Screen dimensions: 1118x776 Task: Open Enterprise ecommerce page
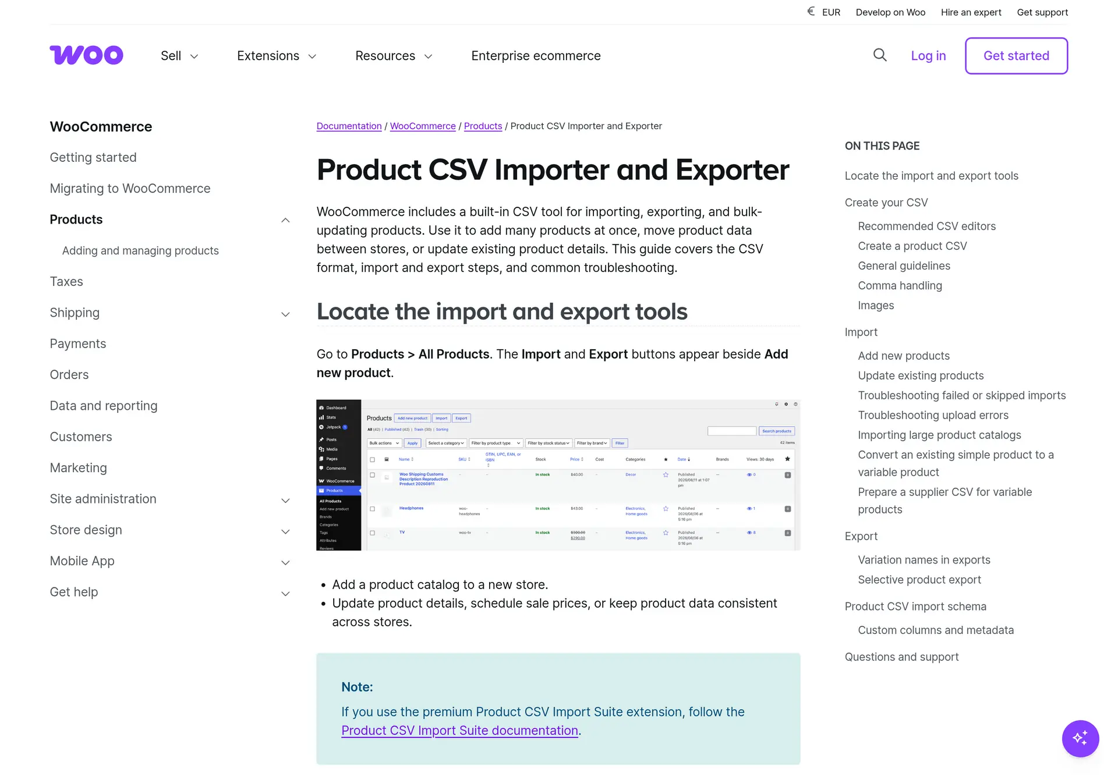coord(536,56)
